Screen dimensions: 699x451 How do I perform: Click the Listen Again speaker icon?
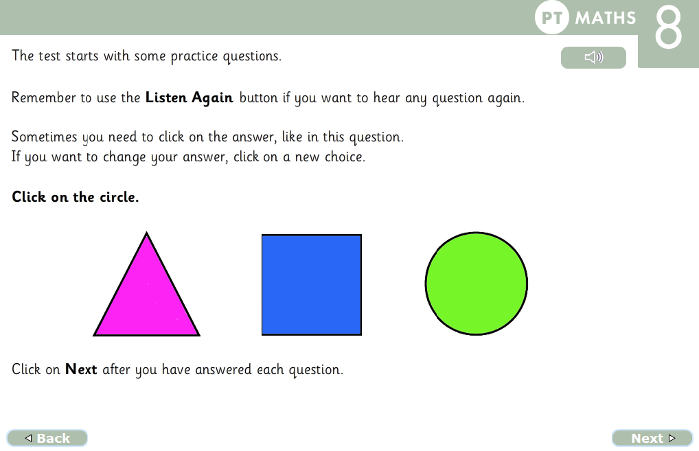click(593, 57)
